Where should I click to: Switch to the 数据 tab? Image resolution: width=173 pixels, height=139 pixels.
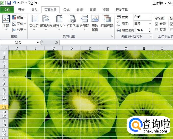pyautogui.click(x=79, y=10)
